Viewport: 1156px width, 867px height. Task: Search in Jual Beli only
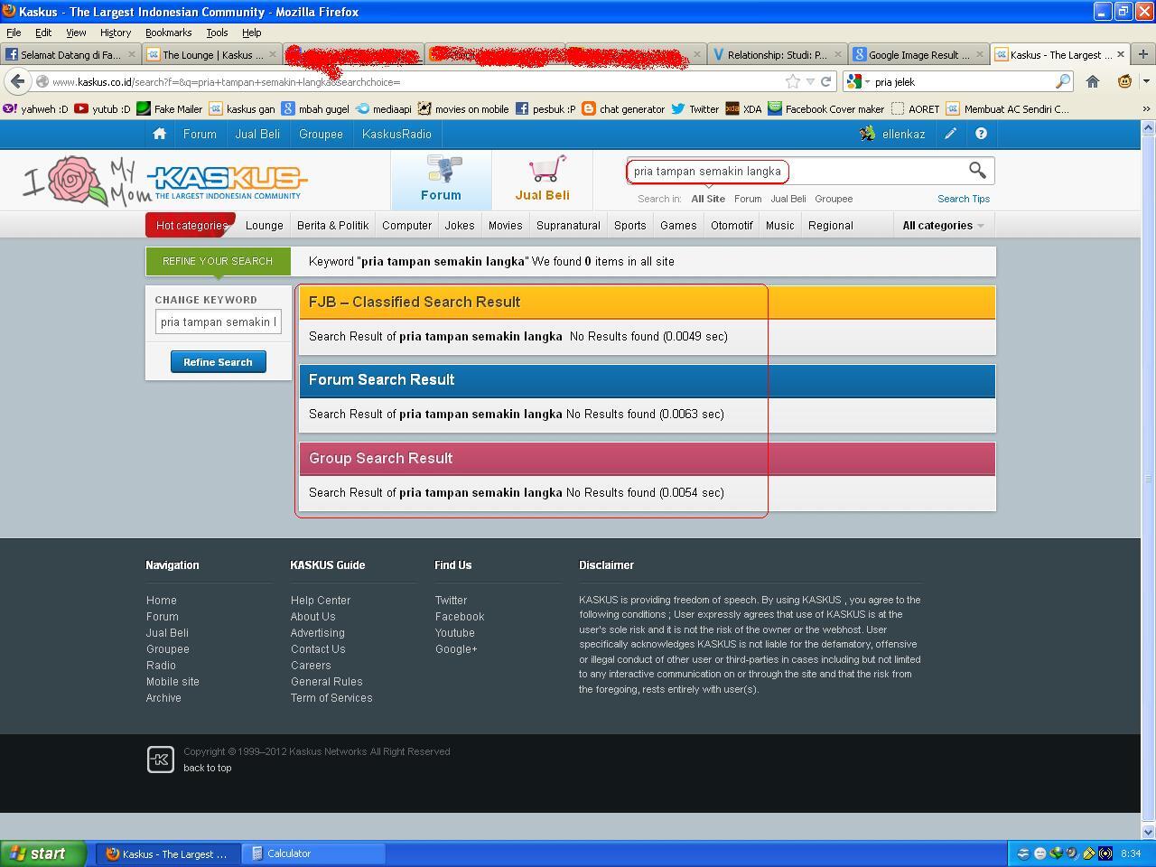pyautogui.click(x=788, y=199)
